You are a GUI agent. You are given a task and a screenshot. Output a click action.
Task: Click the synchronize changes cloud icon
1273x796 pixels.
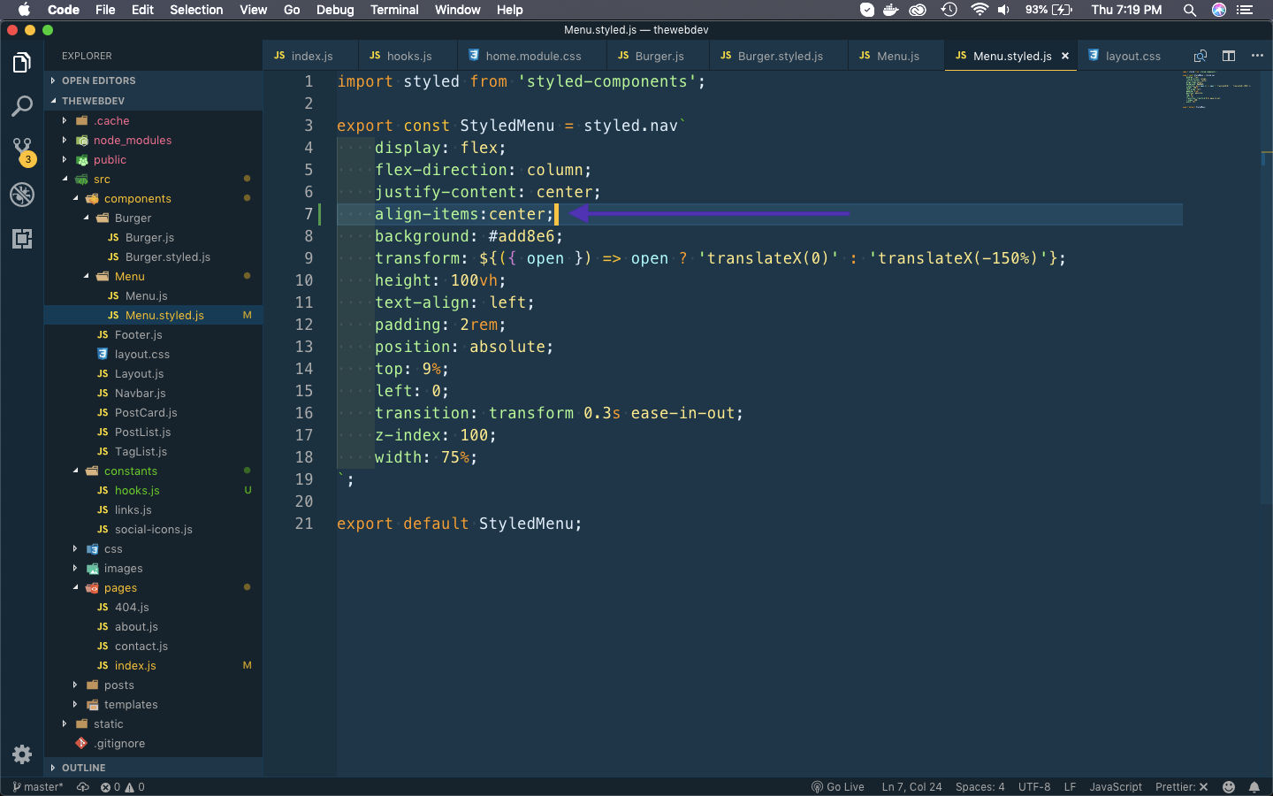pyautogui.click(x=83, y=787)
